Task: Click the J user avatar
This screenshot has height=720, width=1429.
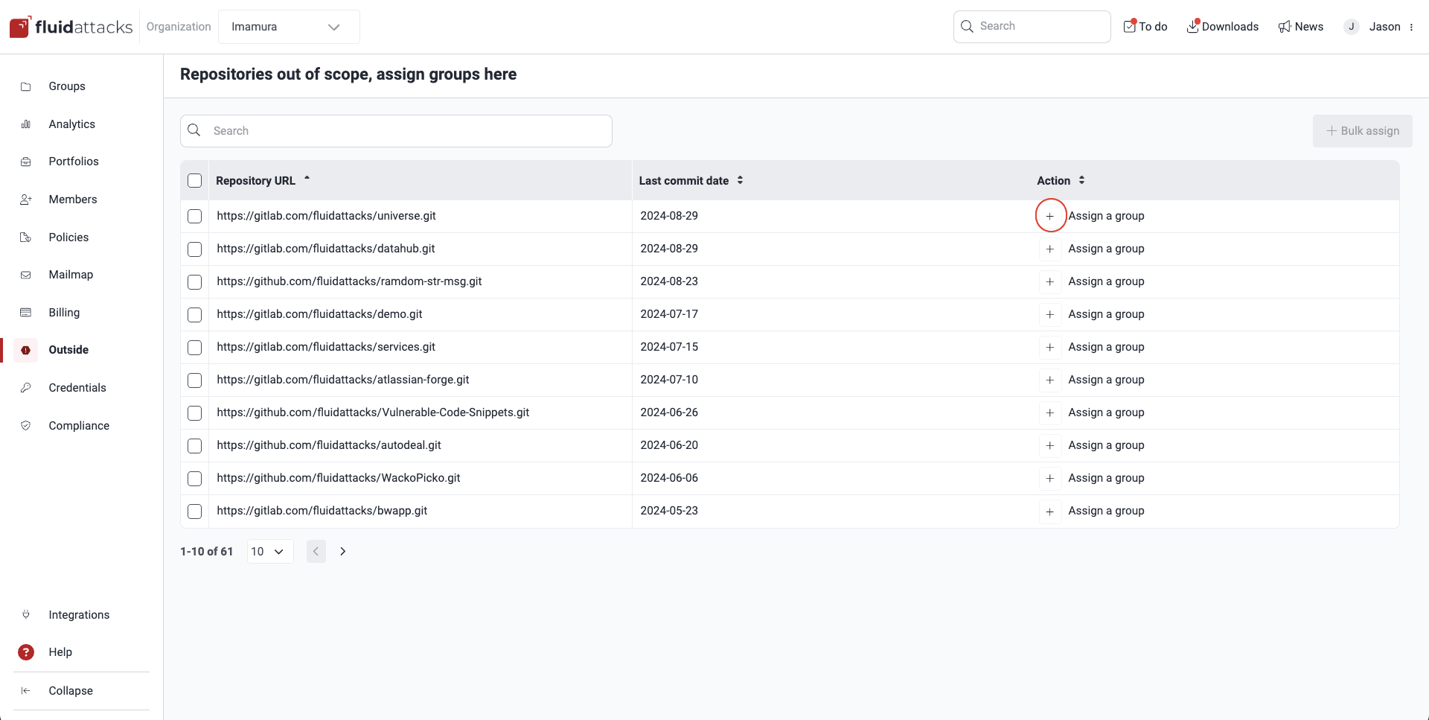Action: pos(1352,27)
